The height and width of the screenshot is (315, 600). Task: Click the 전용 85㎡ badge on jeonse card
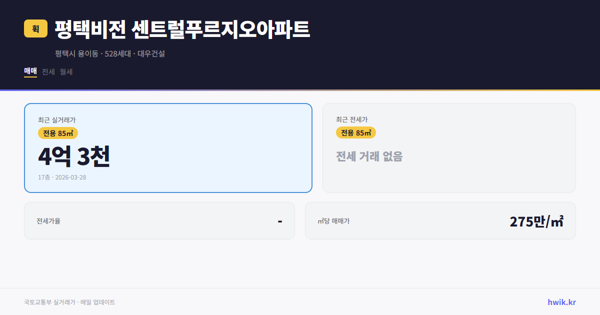[x=356, y=132]
